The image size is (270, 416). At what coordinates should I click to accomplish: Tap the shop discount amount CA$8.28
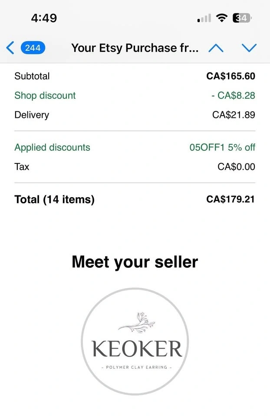point(233,95)
